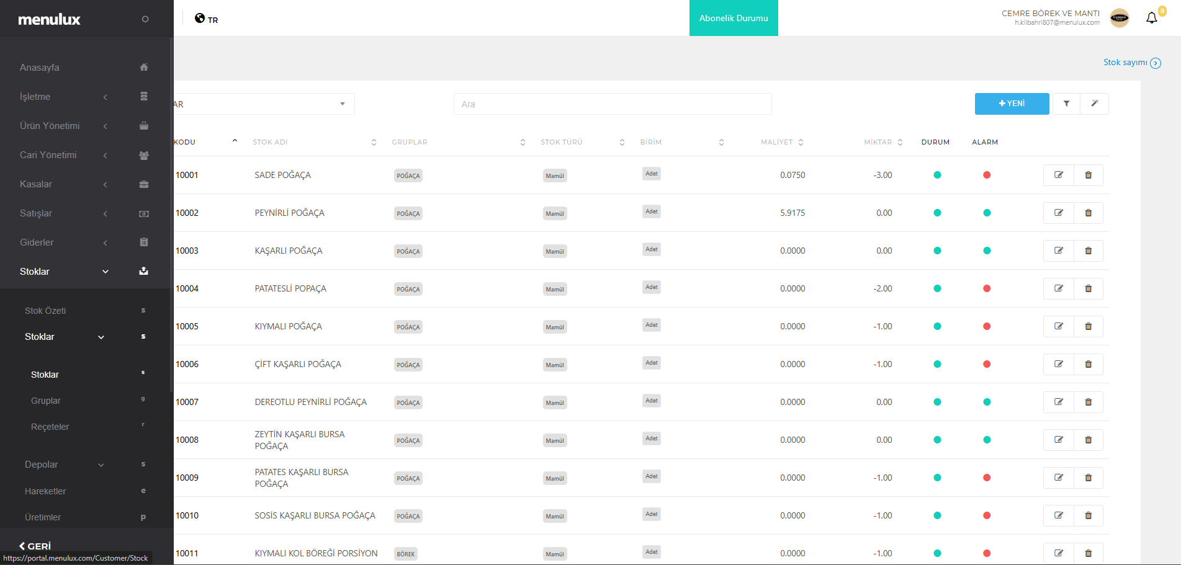Edit the KAŞARLI POĞAÇA row
Image resolution: width=1181 pixels, height=565 pixels.
(1059, 251)
